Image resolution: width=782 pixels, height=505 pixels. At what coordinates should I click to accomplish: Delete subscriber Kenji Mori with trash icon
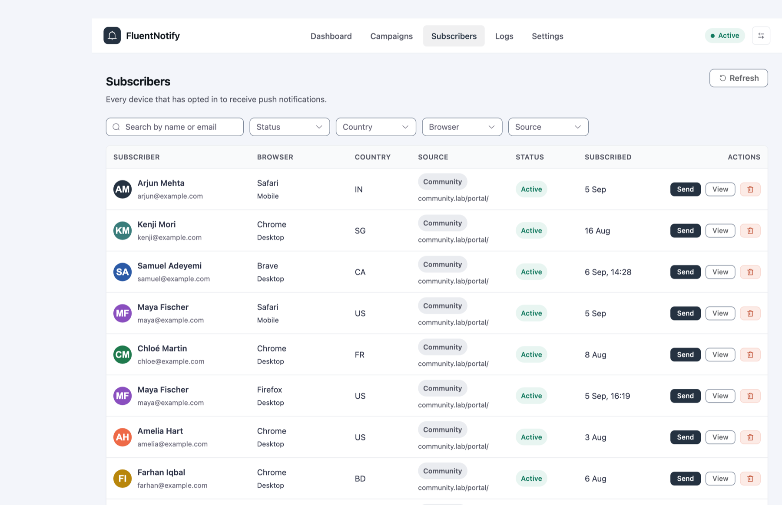(750, 230)
